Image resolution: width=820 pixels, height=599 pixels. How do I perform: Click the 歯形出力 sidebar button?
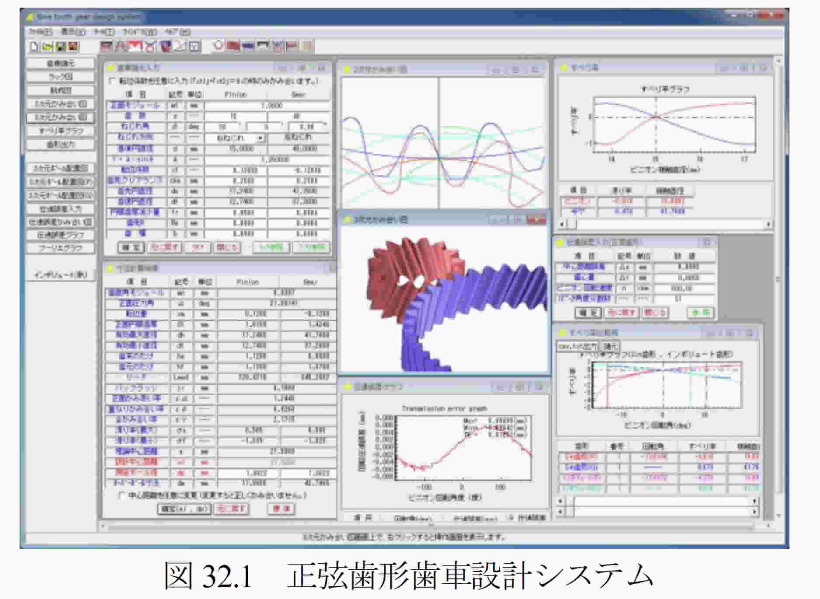coord(61,144)
